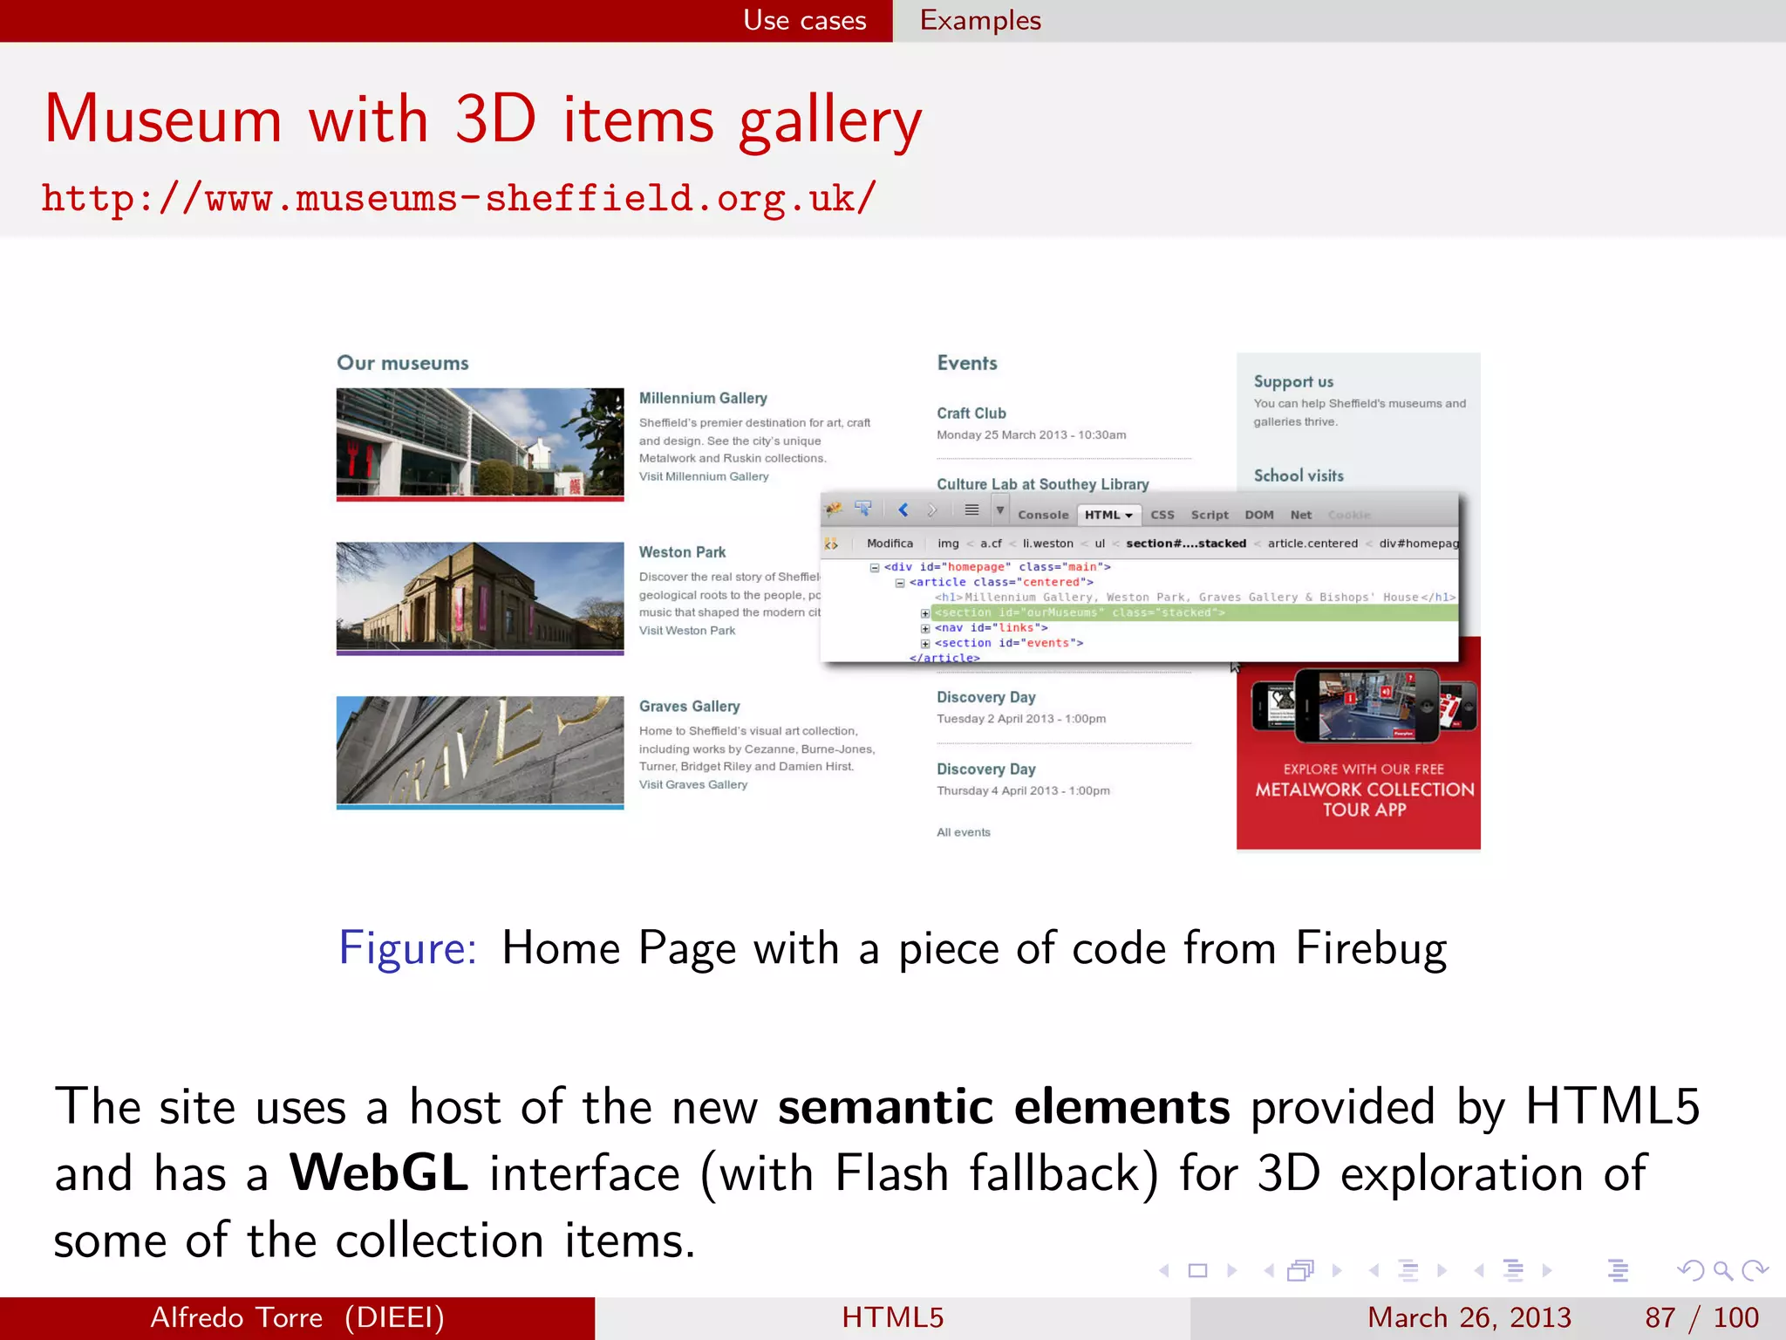
Task: Jump to the Examples subsection header
Action: (x=980, y=20)
